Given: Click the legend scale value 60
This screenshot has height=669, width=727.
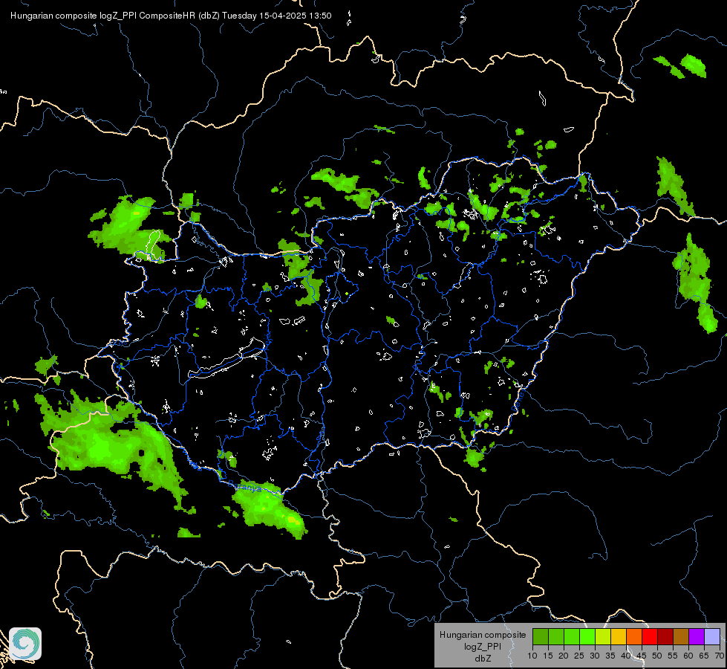Looking at the screenshot, I should coord(688,656).
